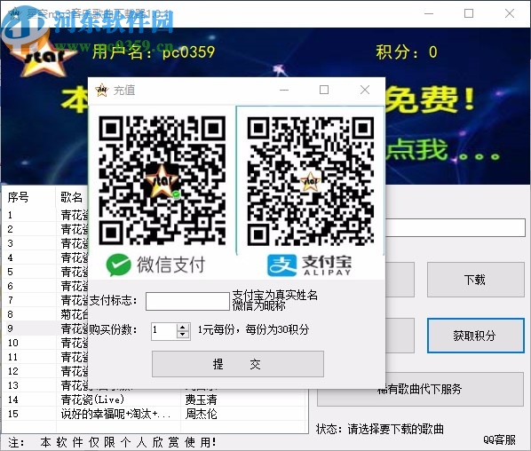Viewport: 531px width, 451px height.
Task: Maximize the 充值 dialog
Action: pos(324,90)
